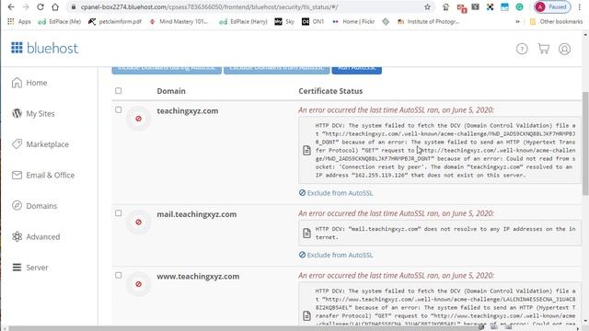Bookmark this page with the star

(x=427, y=7)
